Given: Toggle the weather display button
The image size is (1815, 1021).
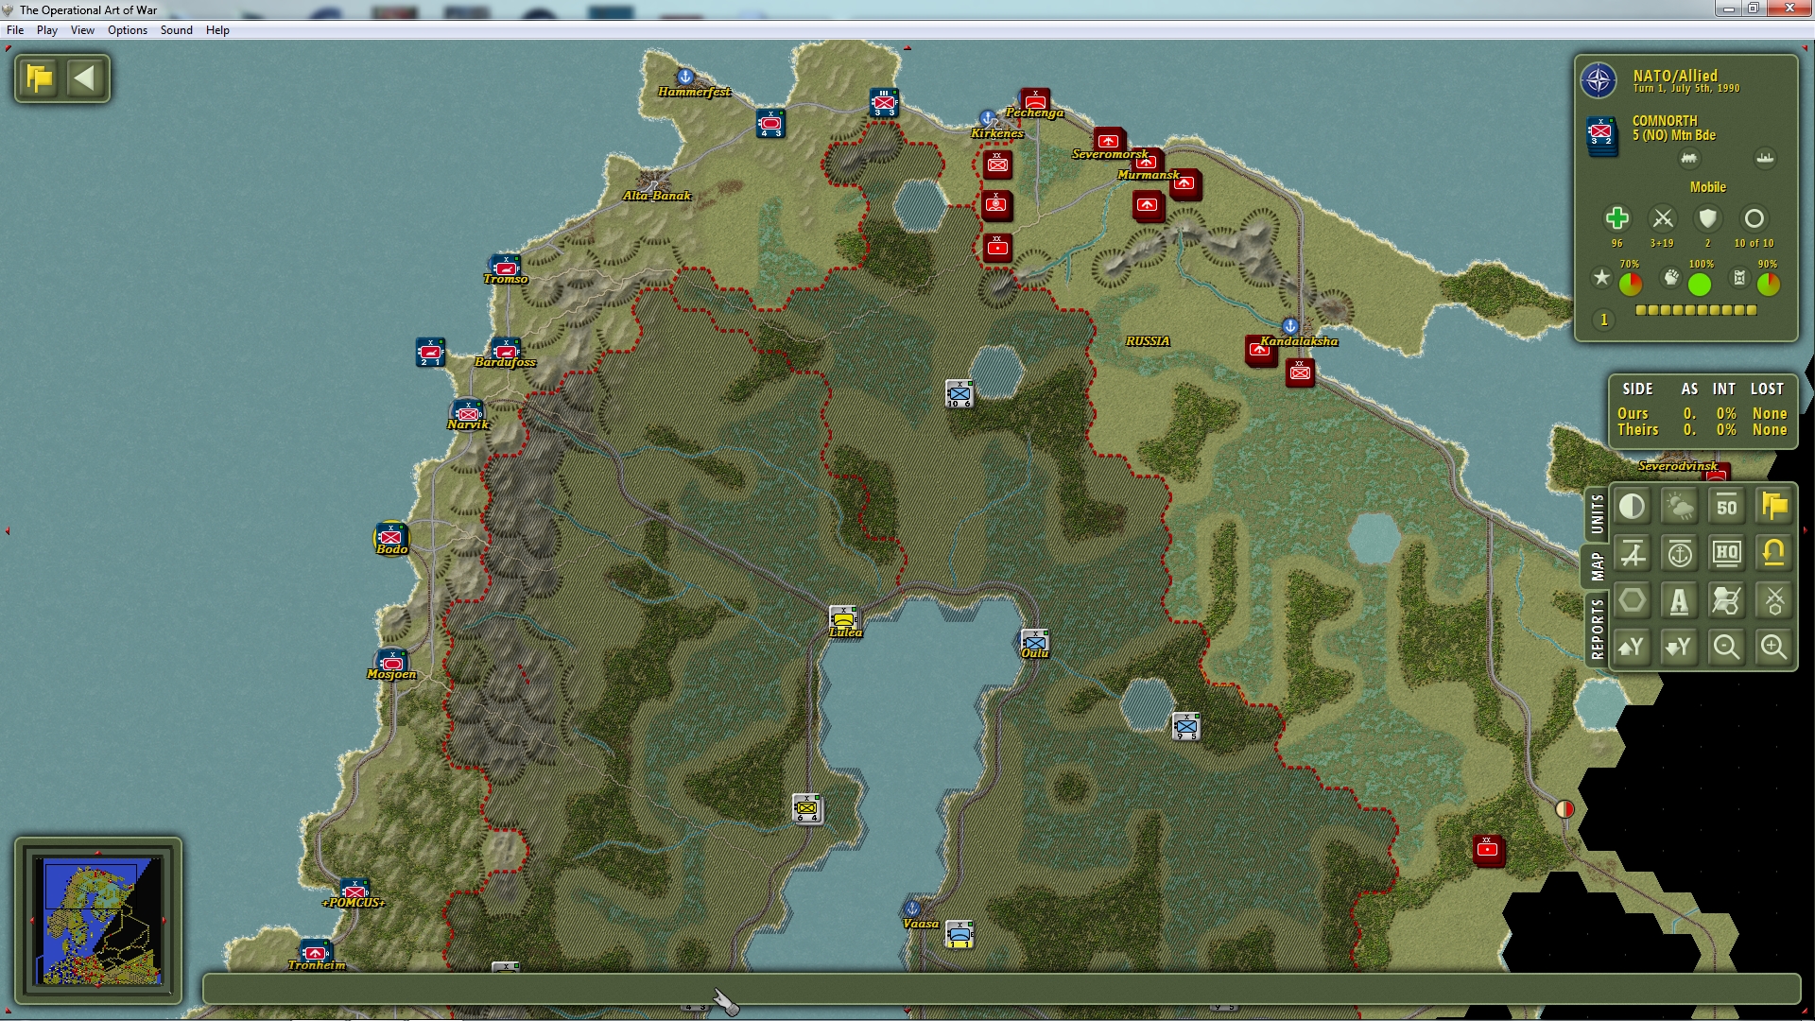Looking at the screenshot, I should [1680, 507].
